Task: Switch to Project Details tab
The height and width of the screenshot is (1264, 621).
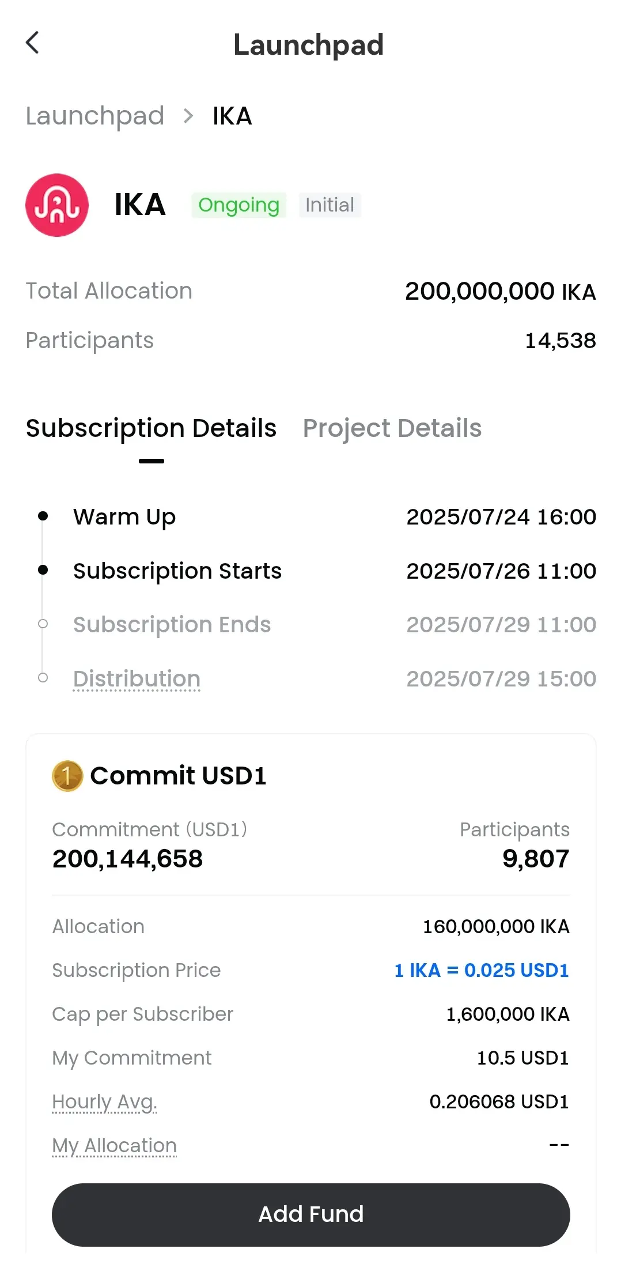Action: [x=392, y=428]
